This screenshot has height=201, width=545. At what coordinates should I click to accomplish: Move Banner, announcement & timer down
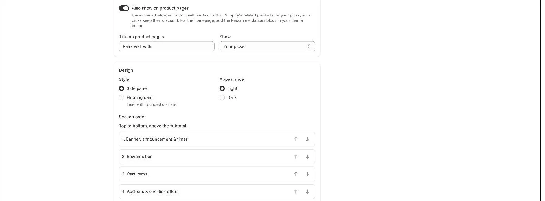tap(308, 139)
